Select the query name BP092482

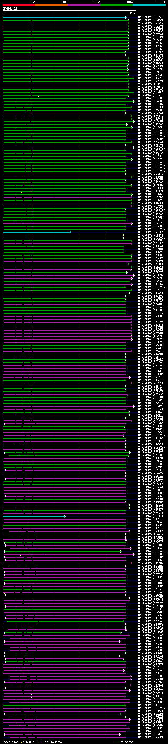pyautogui.click(x=10, y=9)
